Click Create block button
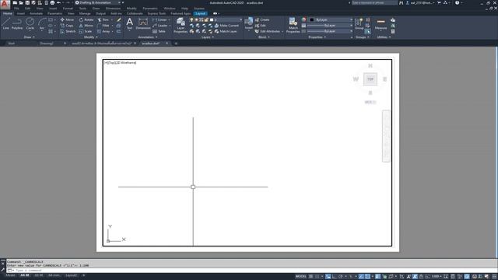 [262, 19]
